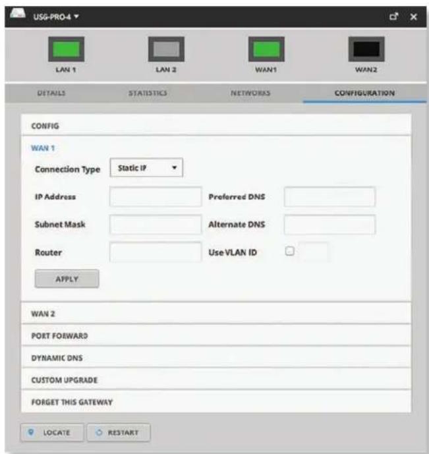
Task: Switch to the Details tab
Action: 51,93
